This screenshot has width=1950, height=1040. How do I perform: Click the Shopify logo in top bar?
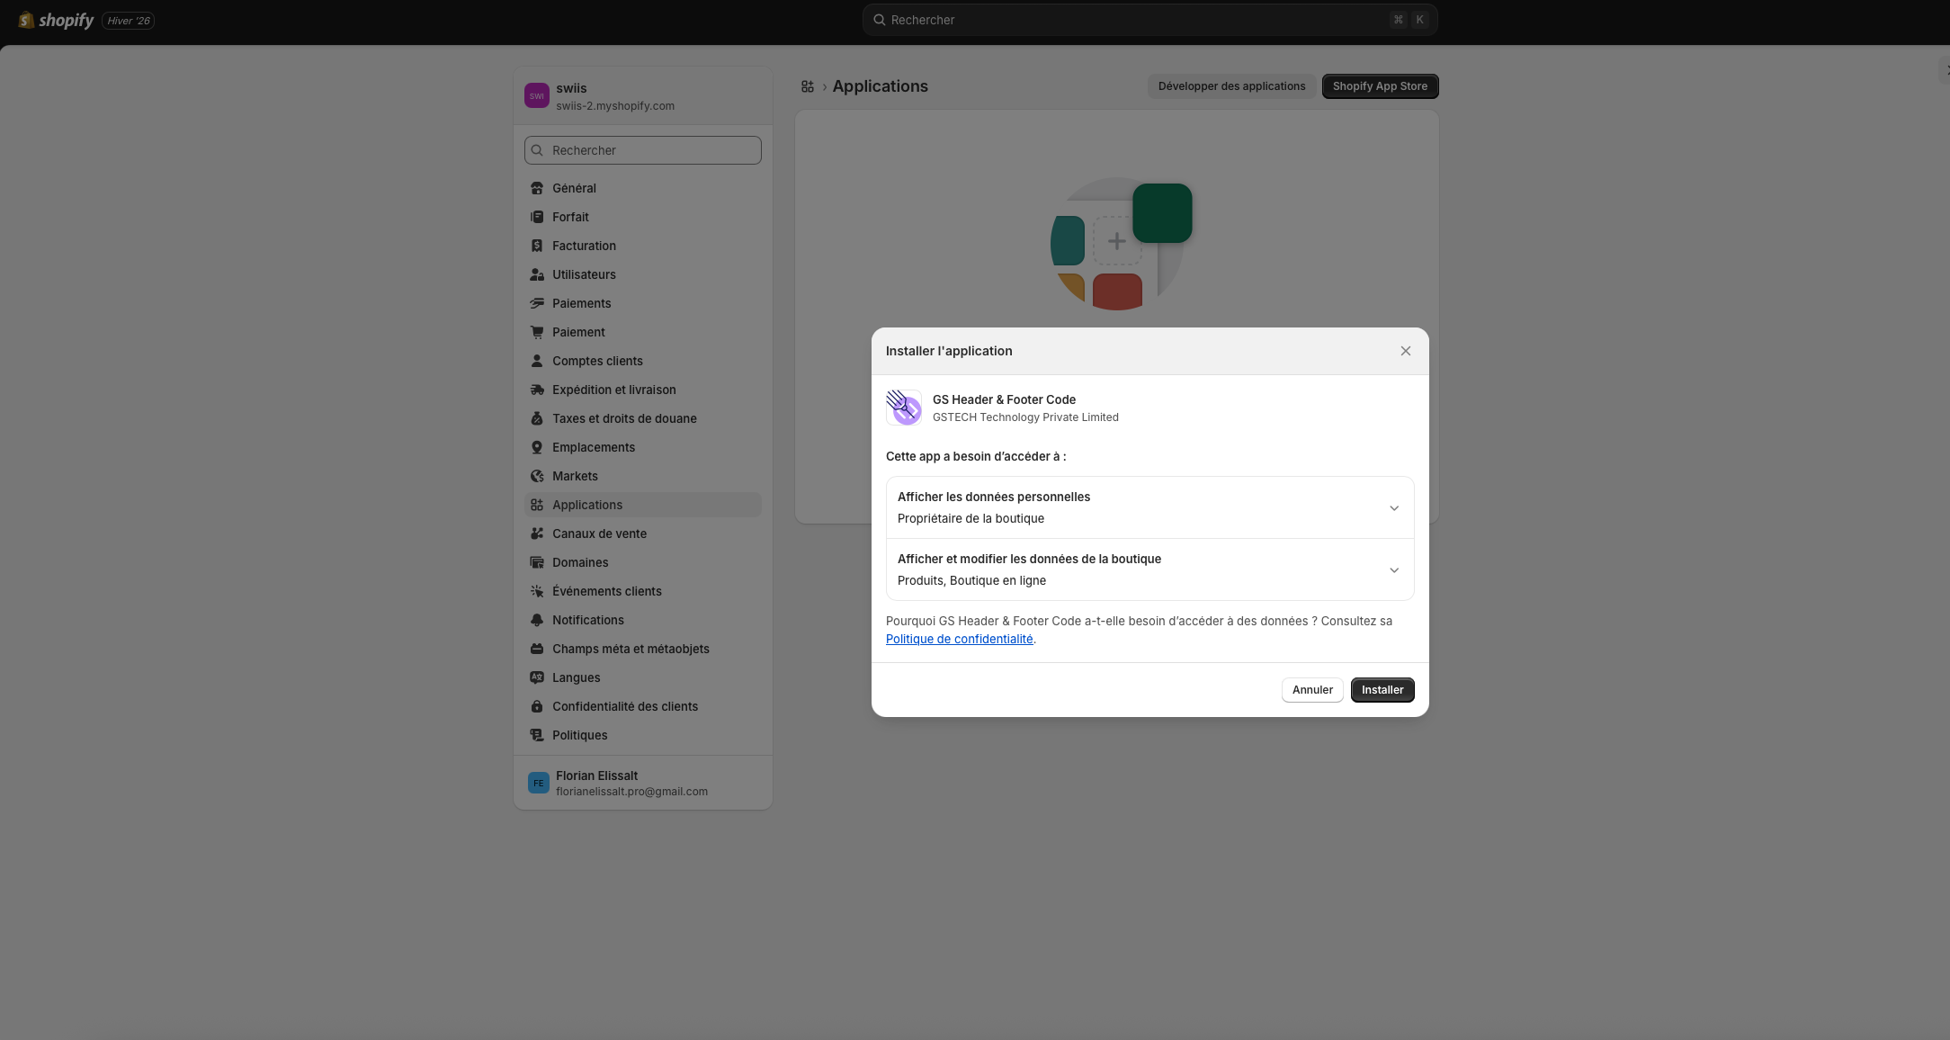point(27,19)
